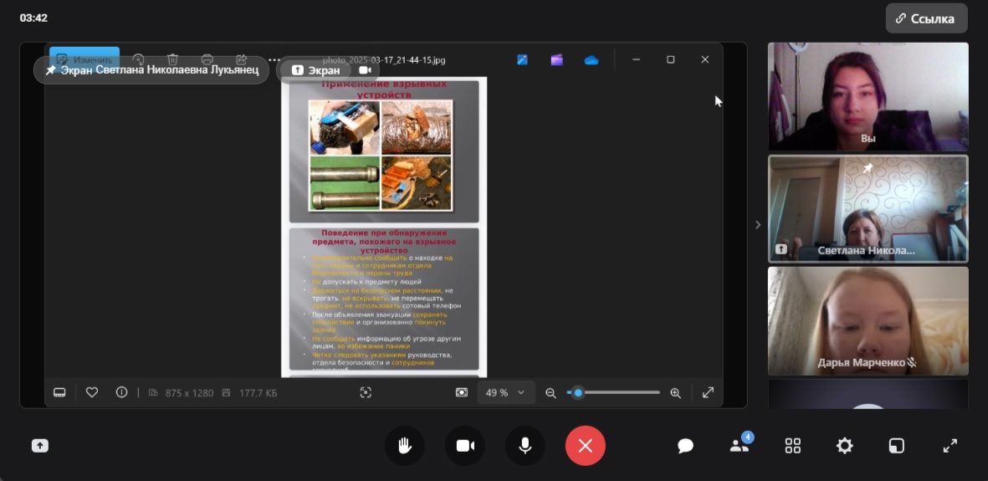This screenshot has height=481, width=988.
Task: Open the 49 % zoom dropdown
Action: coord(506,392)
